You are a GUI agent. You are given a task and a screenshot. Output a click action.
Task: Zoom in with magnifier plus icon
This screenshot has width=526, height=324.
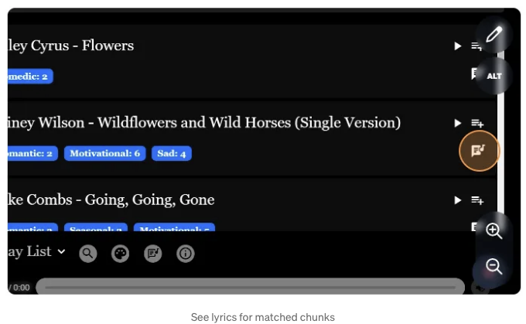[x=494, y=230]
